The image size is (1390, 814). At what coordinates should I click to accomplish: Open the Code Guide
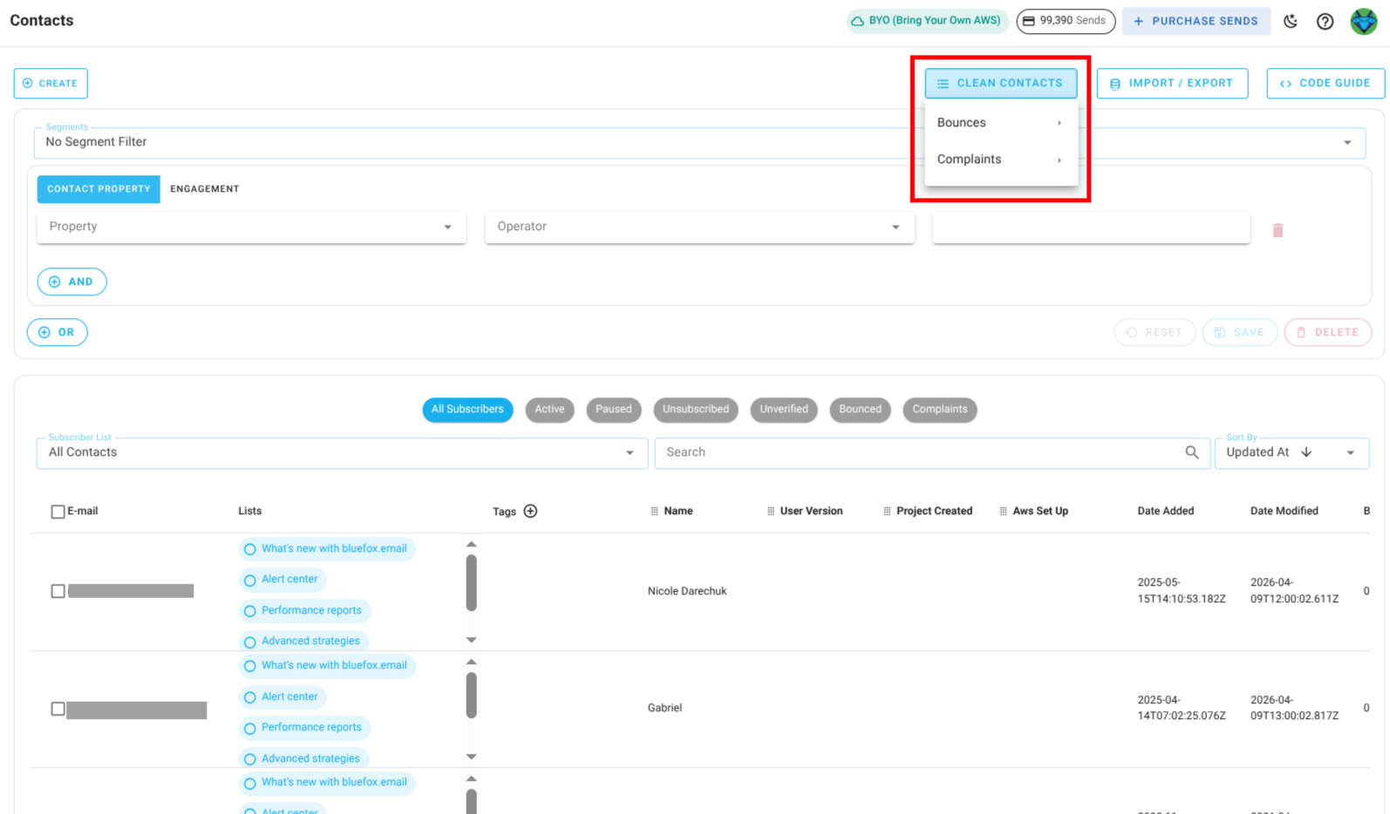pos(1325,84)
